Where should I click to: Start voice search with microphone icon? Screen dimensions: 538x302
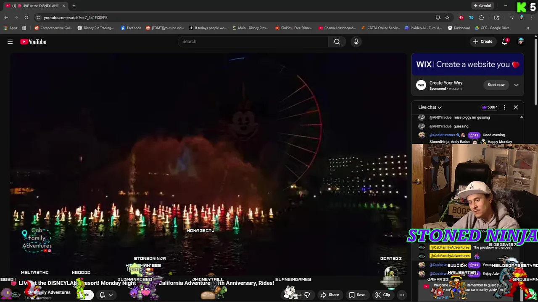pyautogui.click(x=356, y=42)
